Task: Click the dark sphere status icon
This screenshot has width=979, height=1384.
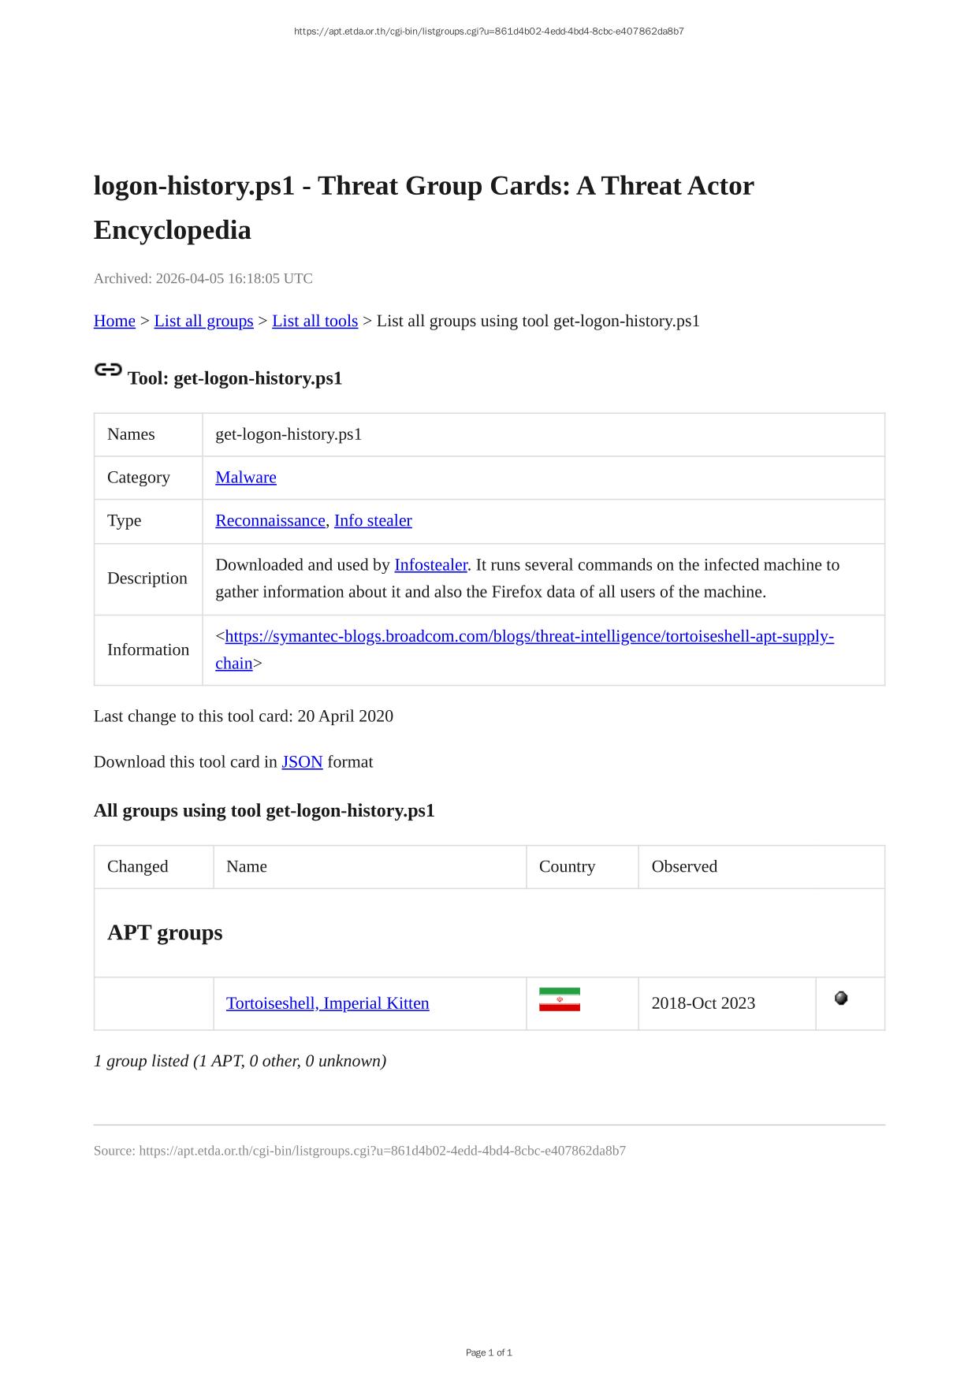Action: 841,998
